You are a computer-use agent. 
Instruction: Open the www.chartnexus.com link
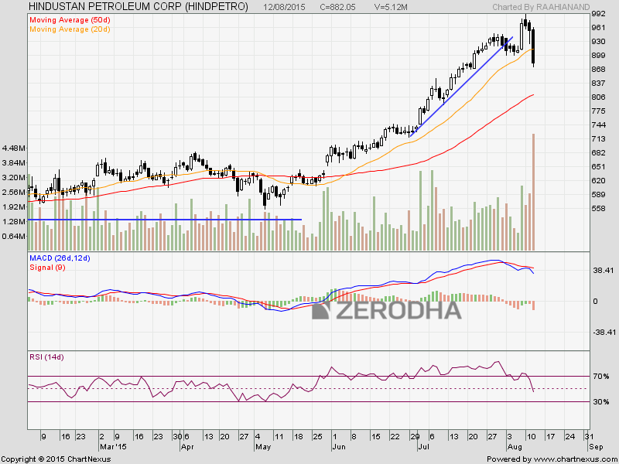coord(574,459)
